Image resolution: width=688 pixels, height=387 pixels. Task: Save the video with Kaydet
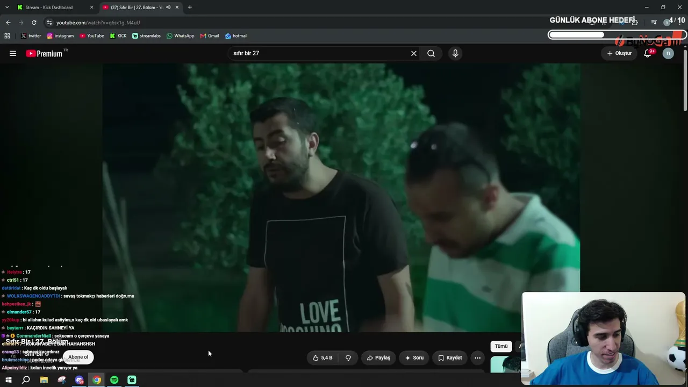(450, 358)
